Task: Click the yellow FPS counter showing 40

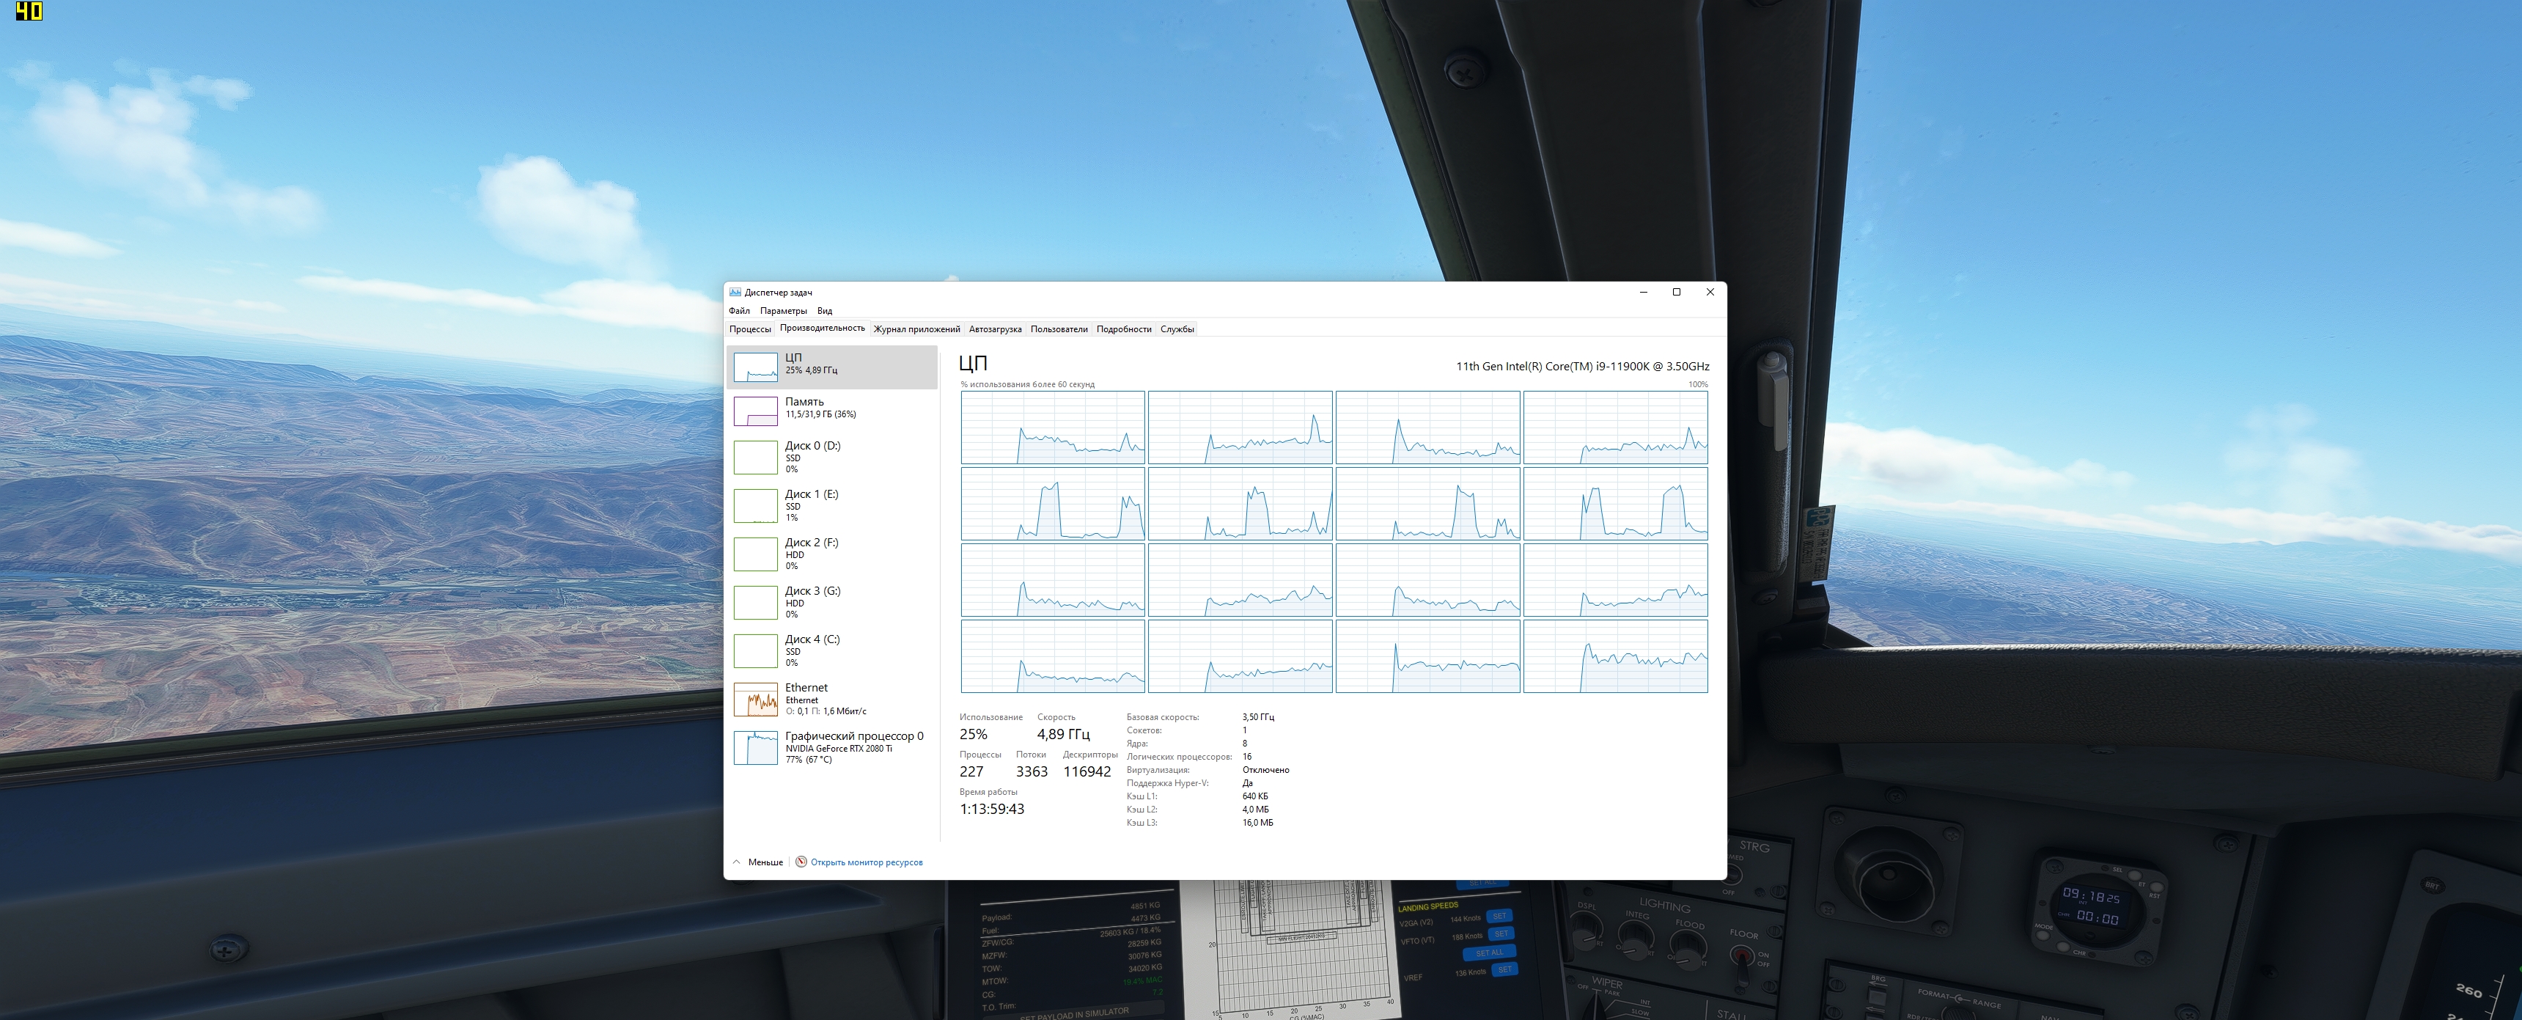Action: click(x=29, y=11)
